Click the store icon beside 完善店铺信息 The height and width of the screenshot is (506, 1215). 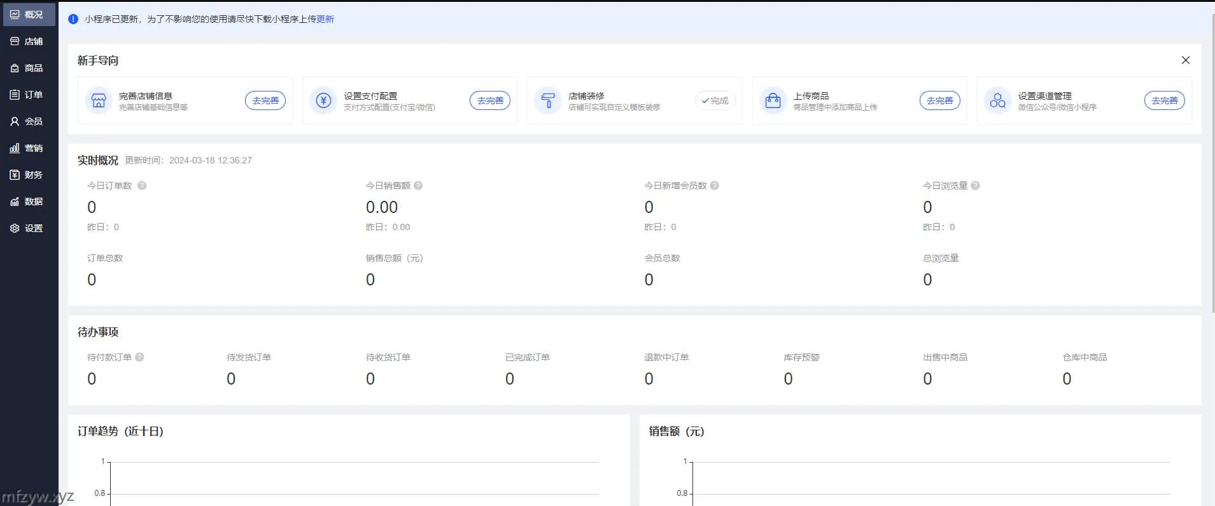pyautogui.click(x=98, y=100)
